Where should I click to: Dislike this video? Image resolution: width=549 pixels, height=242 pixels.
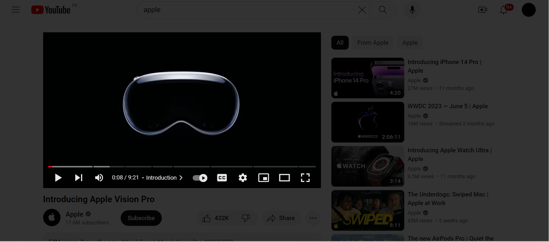(246, 218)
